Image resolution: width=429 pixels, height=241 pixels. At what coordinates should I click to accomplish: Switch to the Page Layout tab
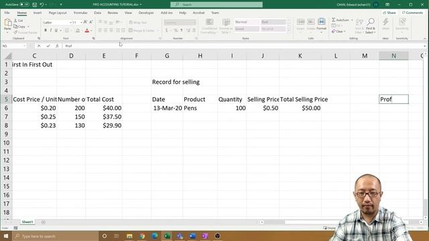click(x=58, y=13)
